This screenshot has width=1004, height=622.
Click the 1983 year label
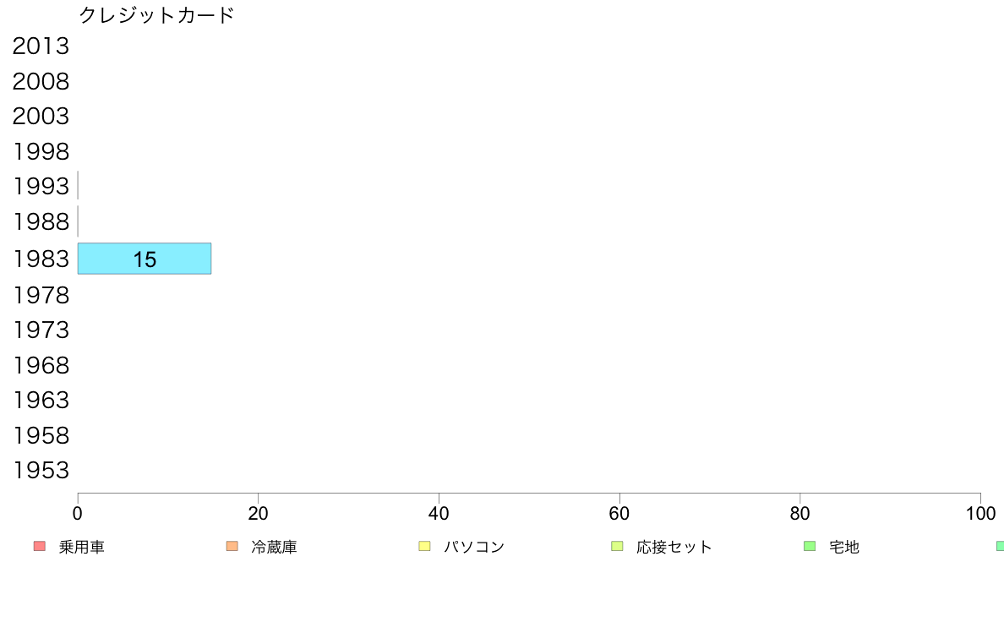(x=41, y=259)
